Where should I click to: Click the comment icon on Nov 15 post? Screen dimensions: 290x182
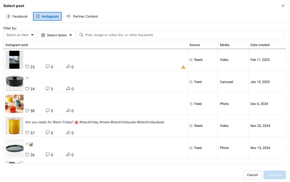click(x=48, y=154)
